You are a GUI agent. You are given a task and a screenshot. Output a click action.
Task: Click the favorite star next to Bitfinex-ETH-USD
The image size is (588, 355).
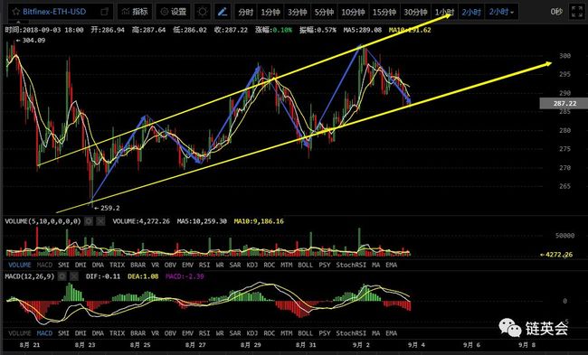point(15,12)
